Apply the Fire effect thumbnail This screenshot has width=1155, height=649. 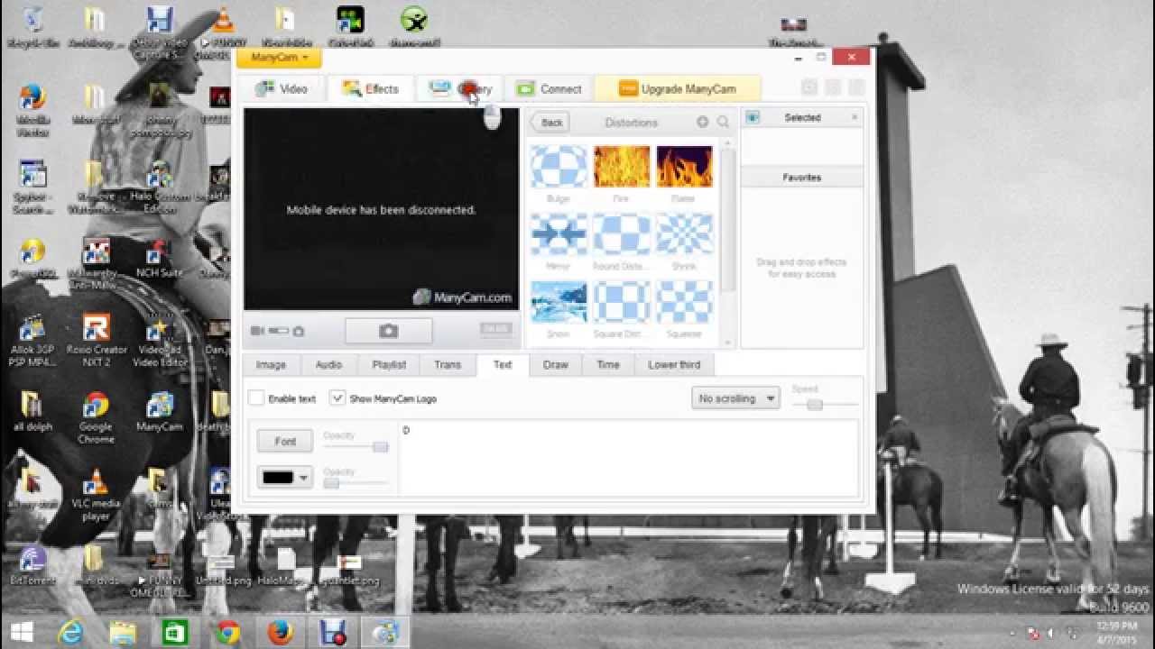[x=622, y=167]
